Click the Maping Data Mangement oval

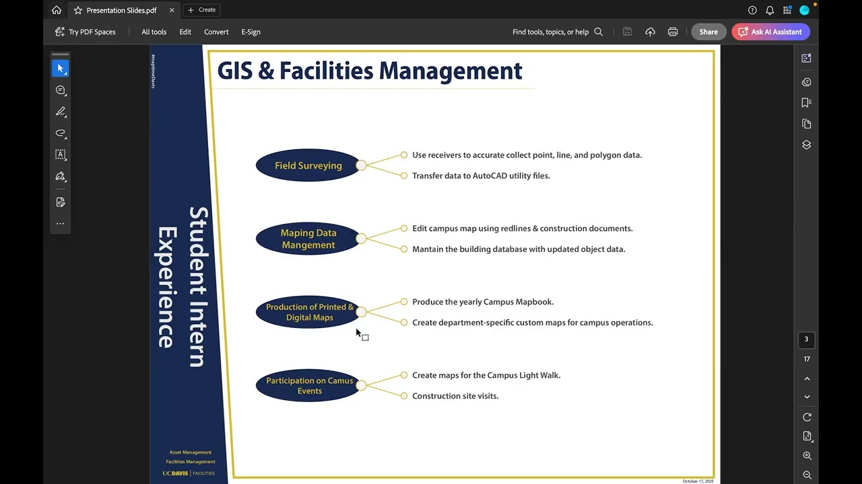click(x=308, y=239)
